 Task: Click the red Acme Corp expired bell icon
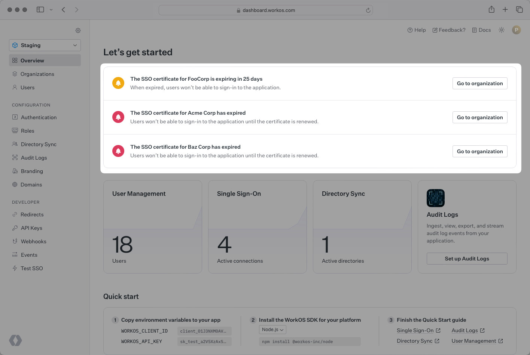pyautogui.click(x=118, y=117)
